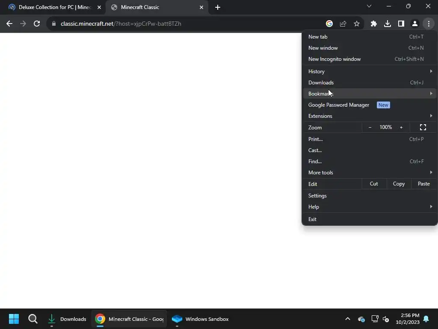Open Settings from the menu
The height and width of the screenshot is (329, 438).
point(370,195)
